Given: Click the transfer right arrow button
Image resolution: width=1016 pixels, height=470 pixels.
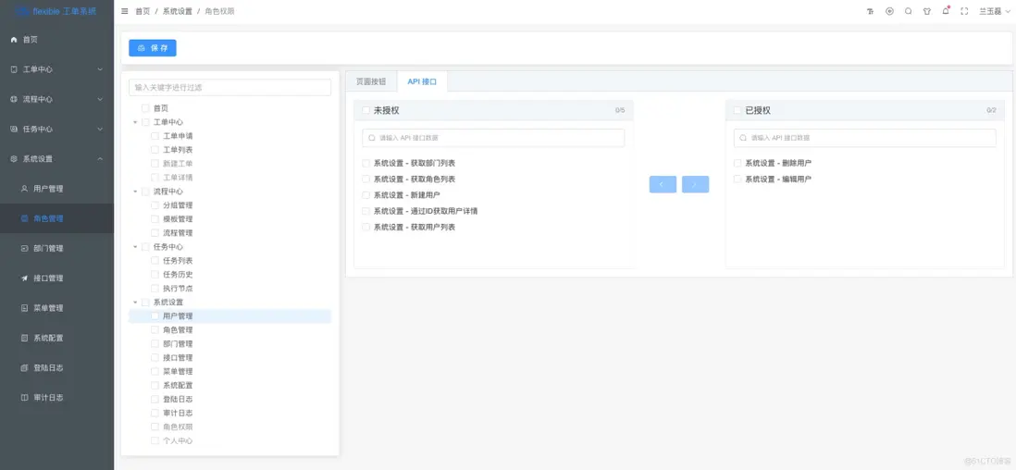Looking at the screenshot, I should [x=695, y=184].
